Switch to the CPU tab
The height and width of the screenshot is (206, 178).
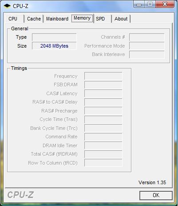(x=15, y=19)
